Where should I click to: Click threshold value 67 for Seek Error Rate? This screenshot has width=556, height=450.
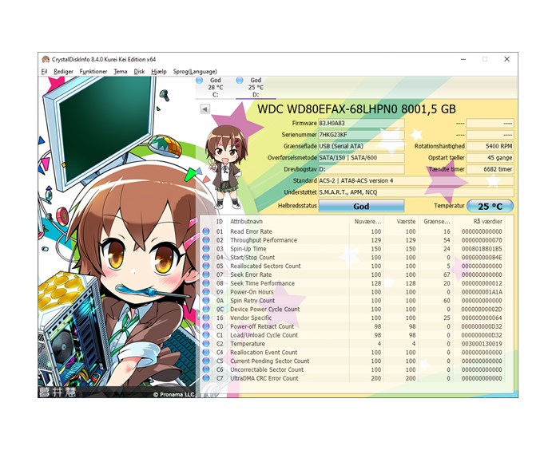[447, 274]
